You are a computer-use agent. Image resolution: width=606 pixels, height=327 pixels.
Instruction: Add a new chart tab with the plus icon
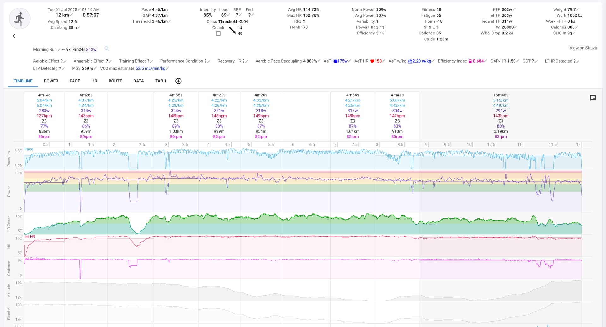(179, 81)
